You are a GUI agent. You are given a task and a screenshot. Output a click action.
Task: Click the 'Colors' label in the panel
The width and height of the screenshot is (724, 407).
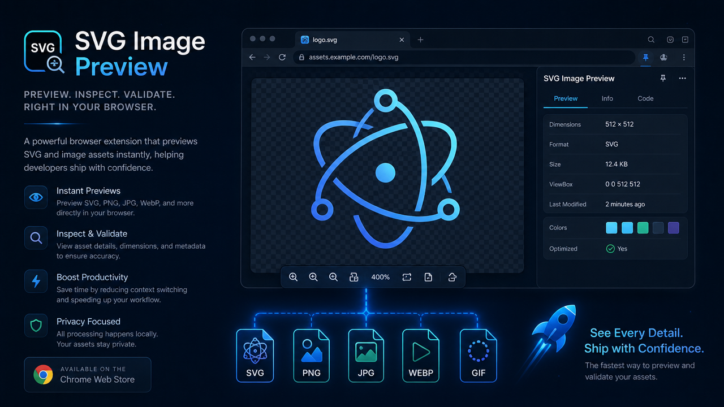click(x=558, y=228)
